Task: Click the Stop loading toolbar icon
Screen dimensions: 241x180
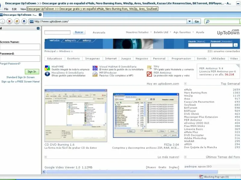Action: [x=9, y=21]
